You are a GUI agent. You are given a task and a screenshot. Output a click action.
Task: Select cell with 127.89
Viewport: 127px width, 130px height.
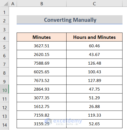[94, 80]
